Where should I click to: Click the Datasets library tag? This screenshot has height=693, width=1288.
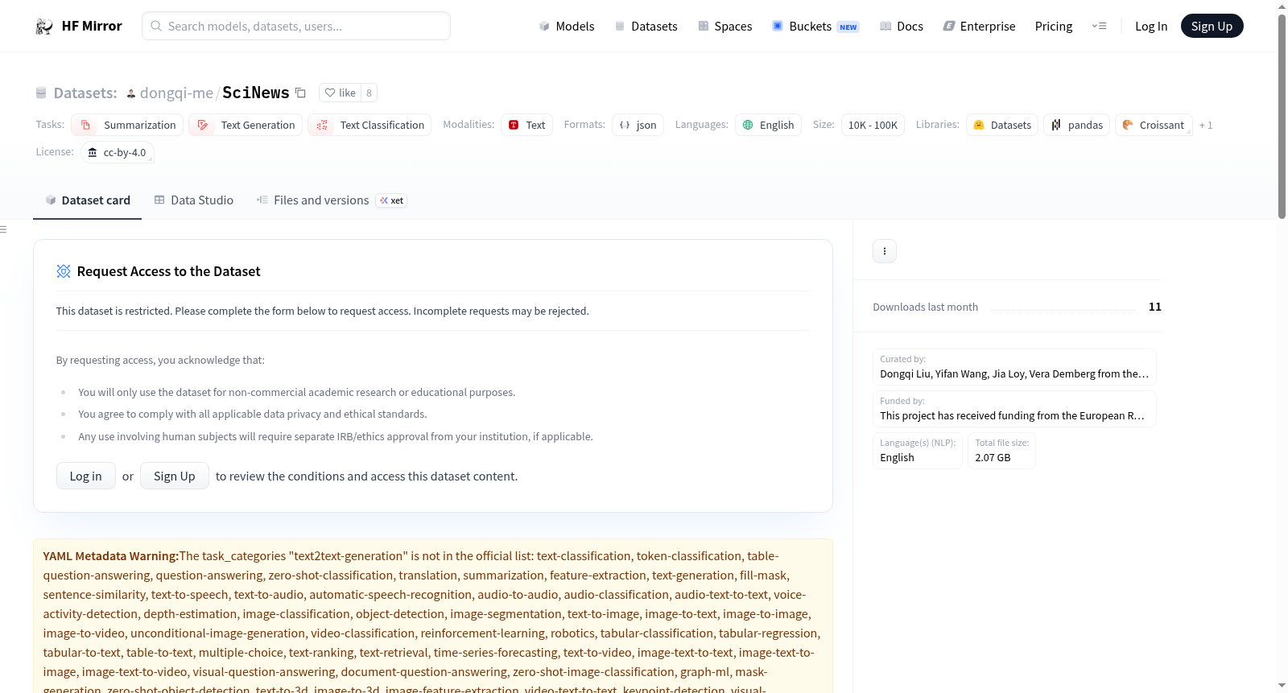click(1002, 125)
